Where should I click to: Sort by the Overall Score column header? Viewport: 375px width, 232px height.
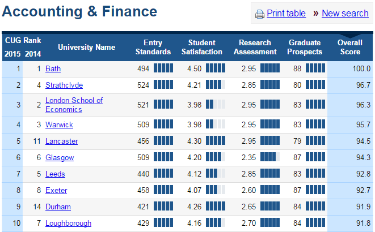pyautogui.click(x=350, y=47)
